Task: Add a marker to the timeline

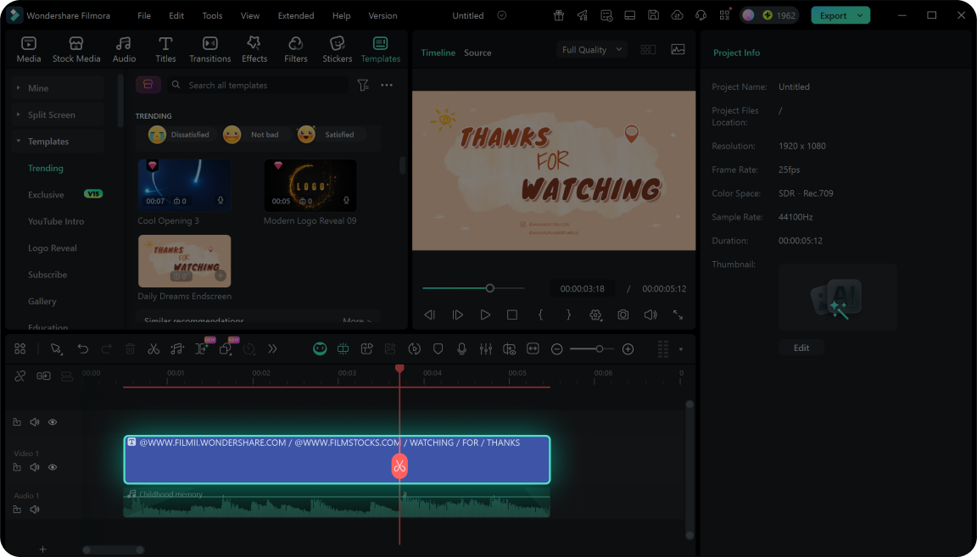Action: click(x=438, y=349)
